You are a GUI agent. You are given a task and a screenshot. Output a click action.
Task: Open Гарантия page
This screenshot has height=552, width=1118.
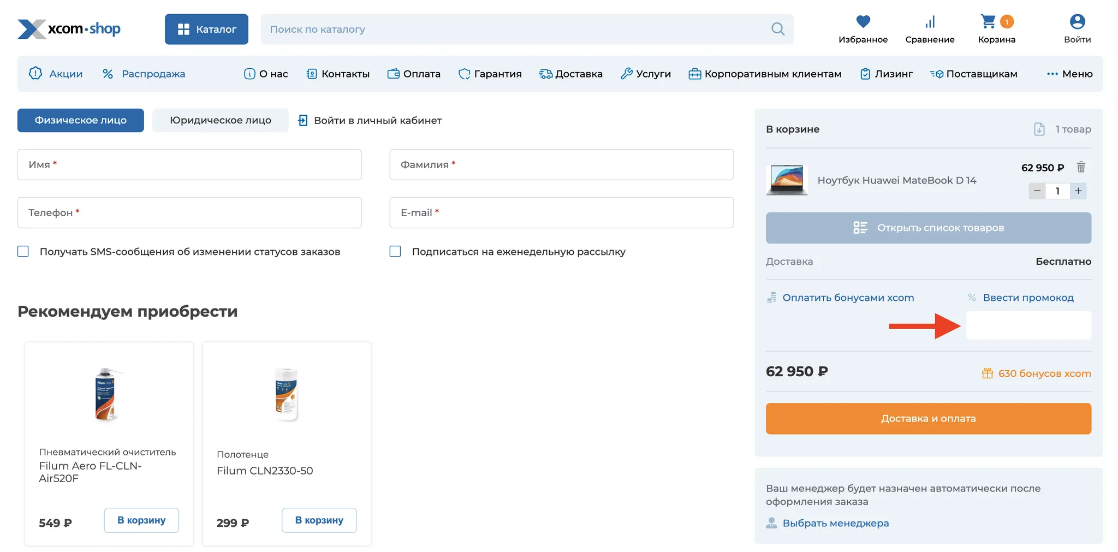(x=490, y=74)
